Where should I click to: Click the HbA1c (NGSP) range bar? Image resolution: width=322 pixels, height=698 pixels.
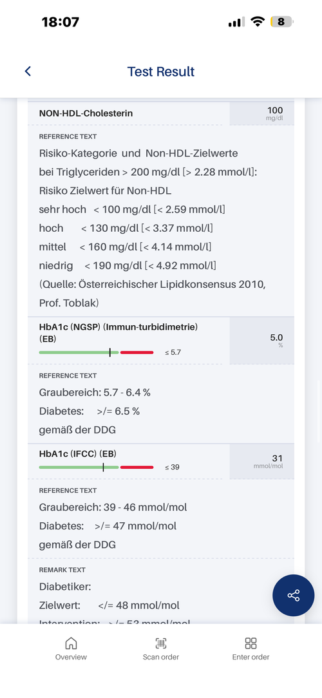[x=96, y=352]
